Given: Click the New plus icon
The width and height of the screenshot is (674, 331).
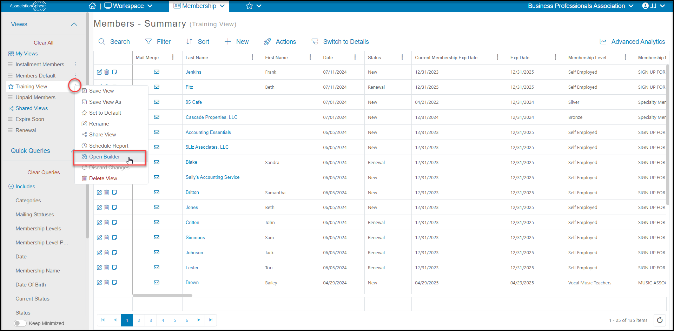Looking at the screenshot, I should (x=228, y=42).
